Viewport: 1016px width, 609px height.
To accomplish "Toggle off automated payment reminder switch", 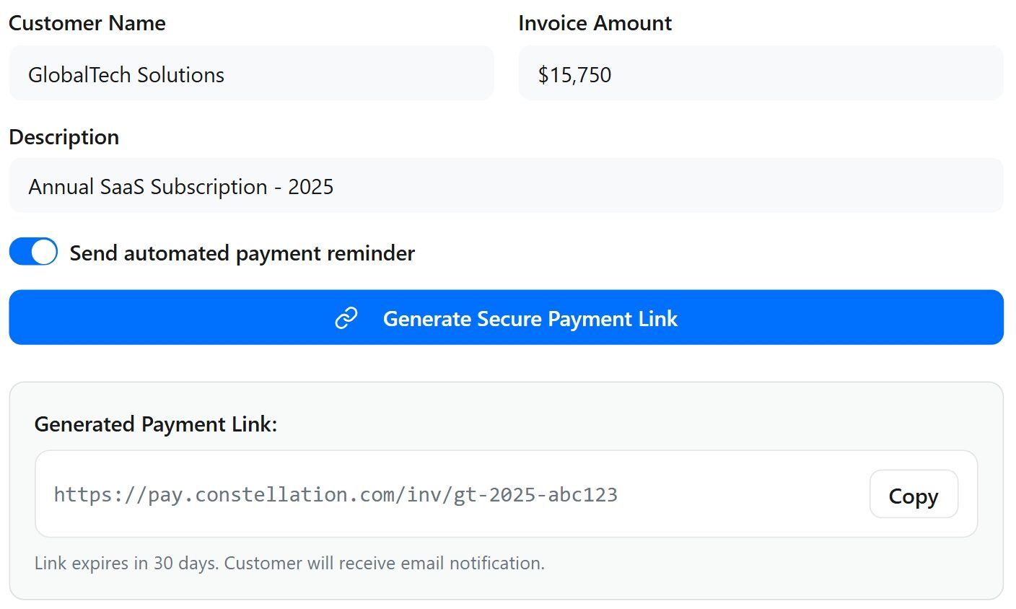I will (x=33, y=253).
